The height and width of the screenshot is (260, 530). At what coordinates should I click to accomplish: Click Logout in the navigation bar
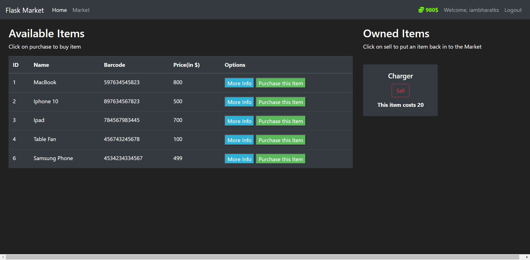(513, 10)
